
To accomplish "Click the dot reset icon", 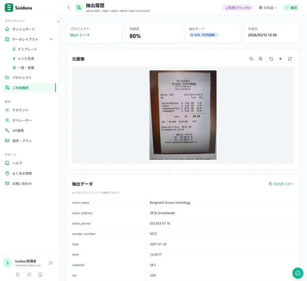I will tap(280, 59).
